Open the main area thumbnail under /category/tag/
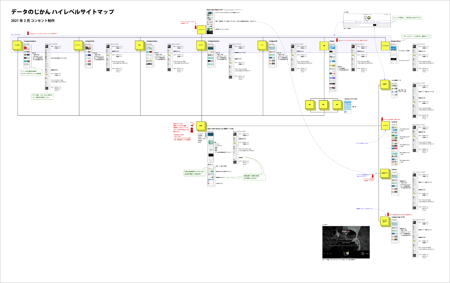 (x=394, y=232)
